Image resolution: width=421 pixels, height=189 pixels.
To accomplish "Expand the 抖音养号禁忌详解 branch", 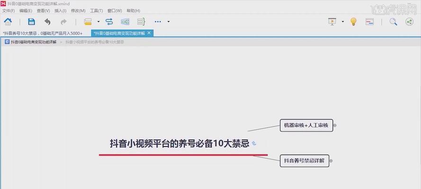I will (x=331, y=161).
